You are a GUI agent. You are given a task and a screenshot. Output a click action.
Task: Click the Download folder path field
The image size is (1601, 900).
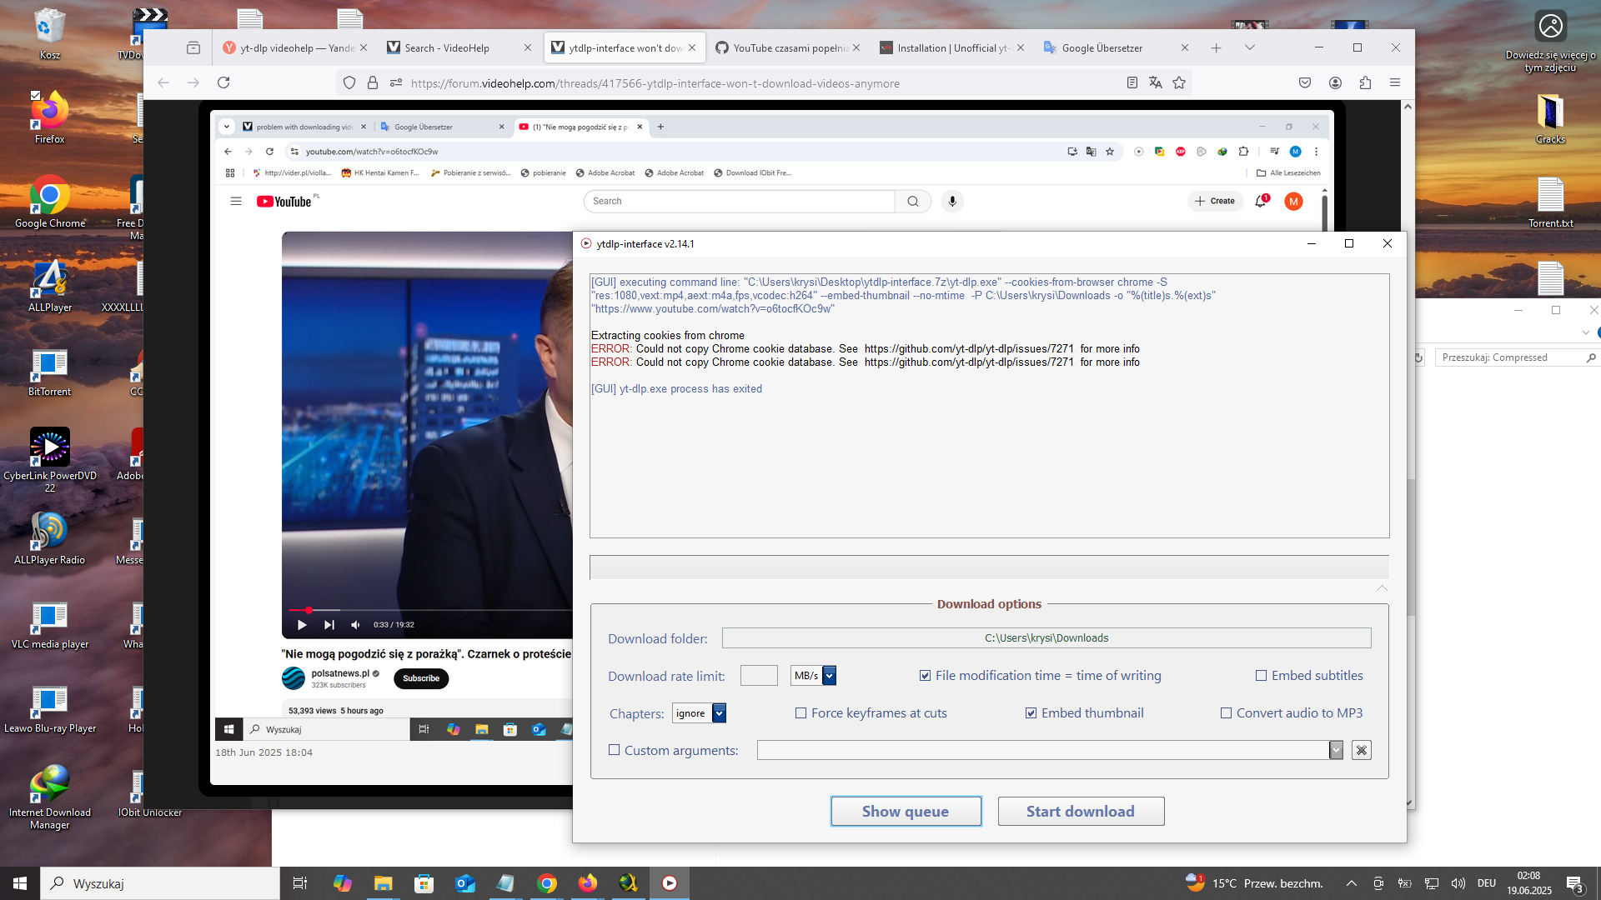tap(1046, 638)
